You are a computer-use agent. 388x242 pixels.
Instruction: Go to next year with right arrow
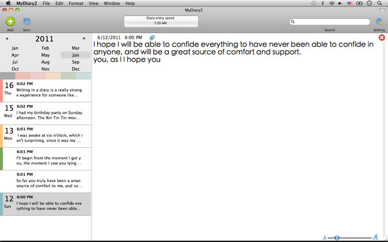click(x=84, y=38)
